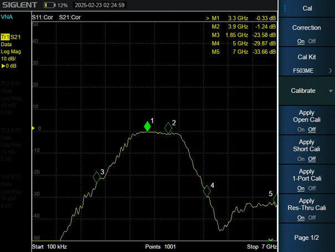Image resolution: width=335 pixels, height=252 pixels.
Task: Click the VNA mode label
Action: (x=7, y=17)
